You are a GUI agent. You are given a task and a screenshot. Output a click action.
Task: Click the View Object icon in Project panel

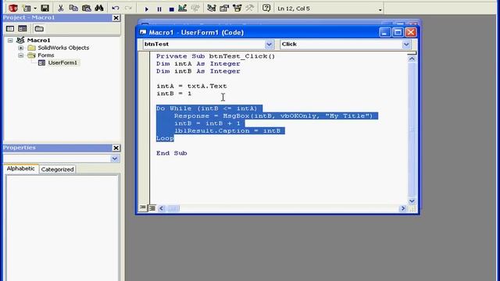pos(23,29)
